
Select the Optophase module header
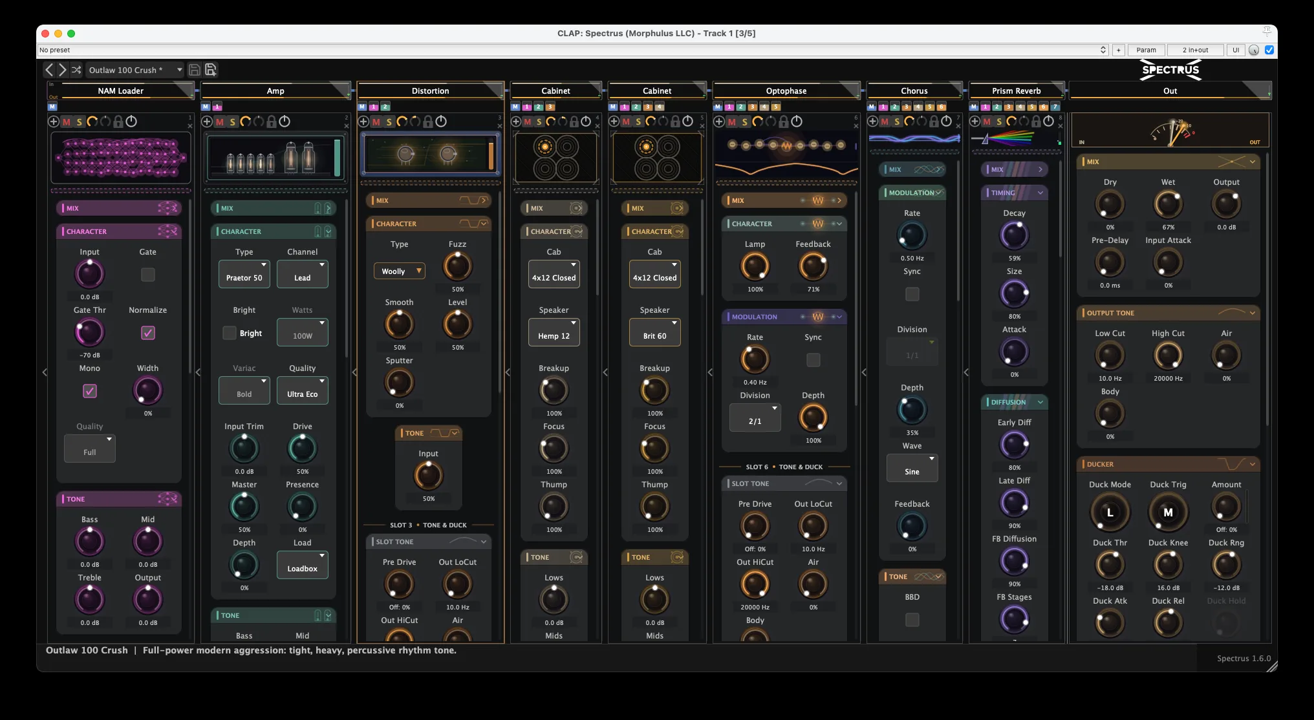click(786, 90)
